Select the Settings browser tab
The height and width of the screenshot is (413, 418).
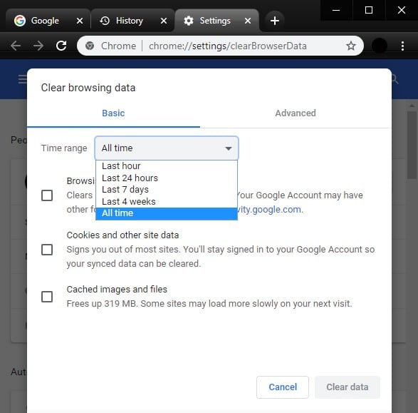coord(216,21)
